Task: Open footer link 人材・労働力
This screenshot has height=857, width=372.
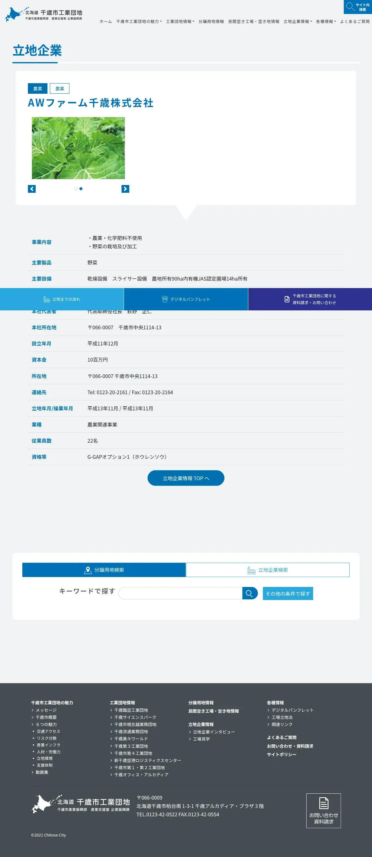Action: [48, 751]
